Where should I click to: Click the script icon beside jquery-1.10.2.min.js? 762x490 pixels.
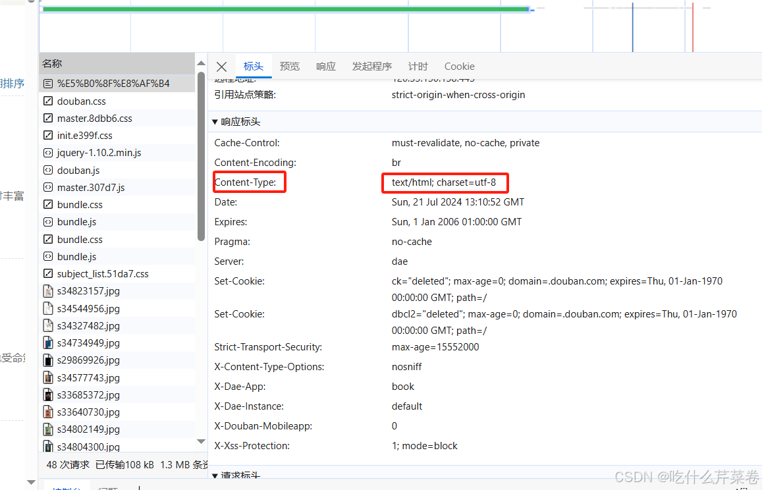(x=47, y=153)
